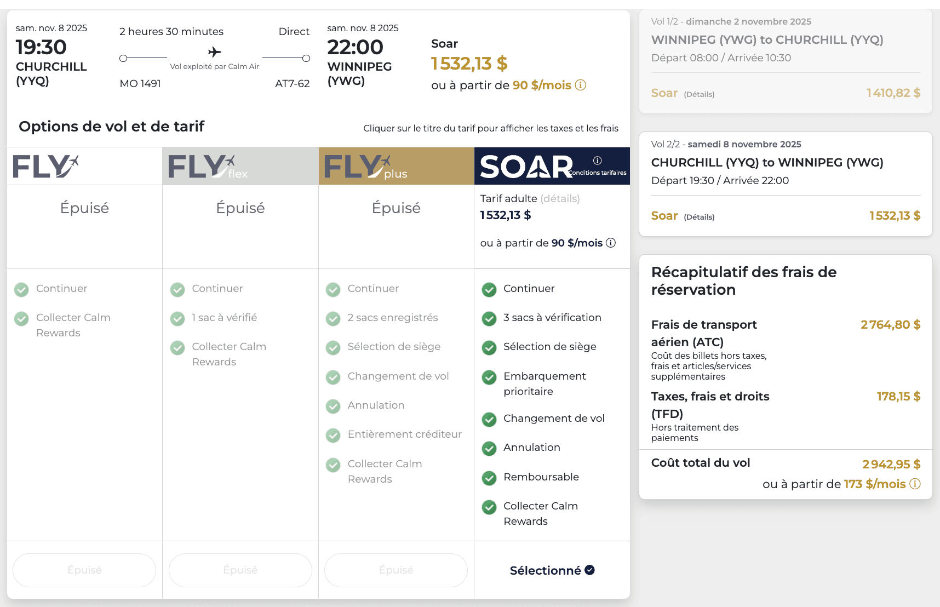Click info icon next to Tarif adulte 90 $/mois
940x607 pixels.
coord(611,243)
